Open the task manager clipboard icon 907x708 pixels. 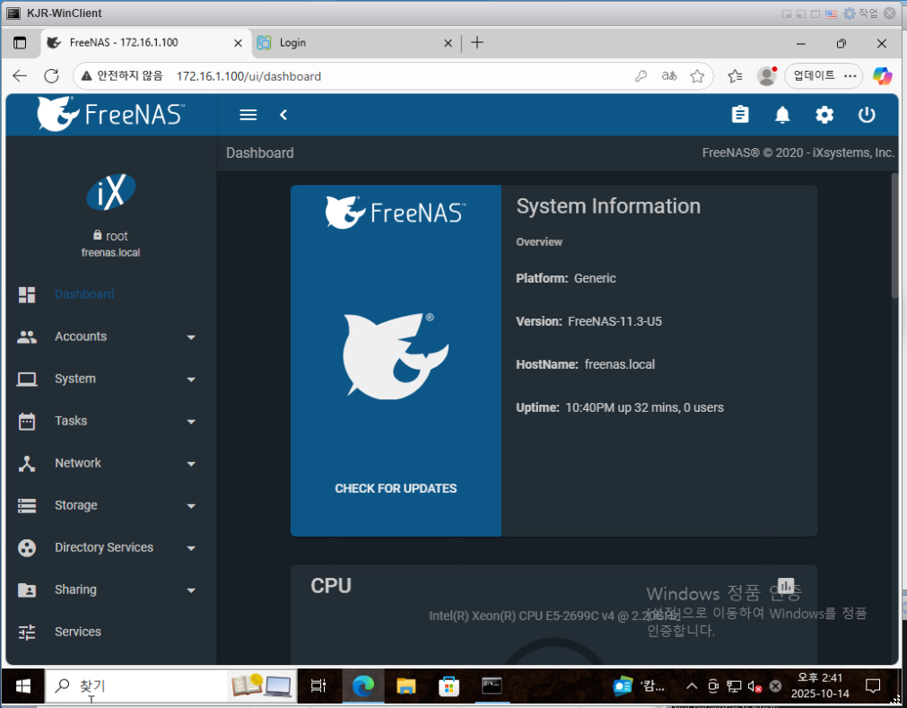pos(740,115)
